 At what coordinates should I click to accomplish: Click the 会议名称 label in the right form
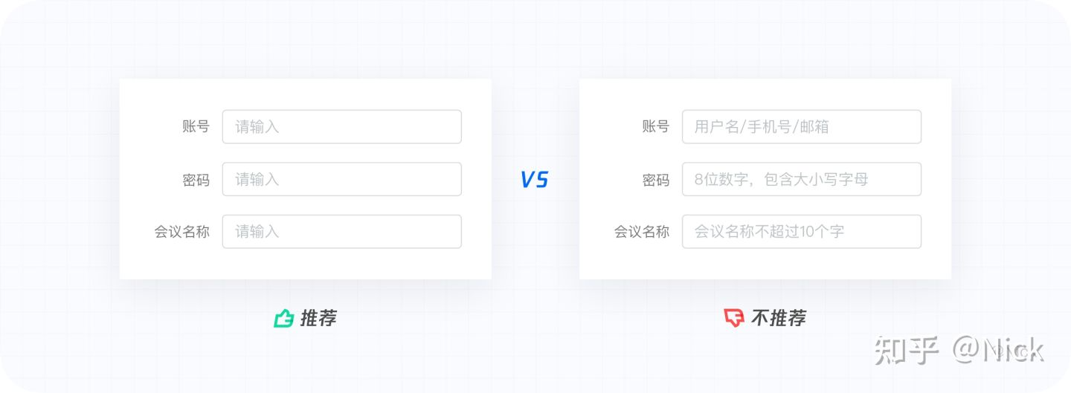(x=642, y=232)
